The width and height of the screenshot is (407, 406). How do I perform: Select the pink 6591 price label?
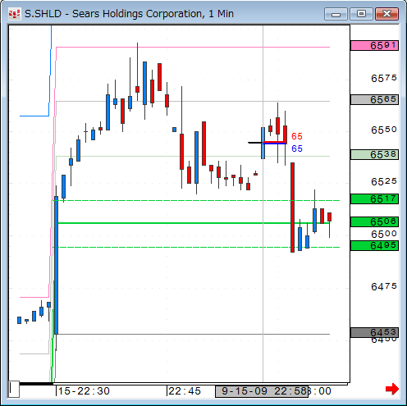point(374,45)
